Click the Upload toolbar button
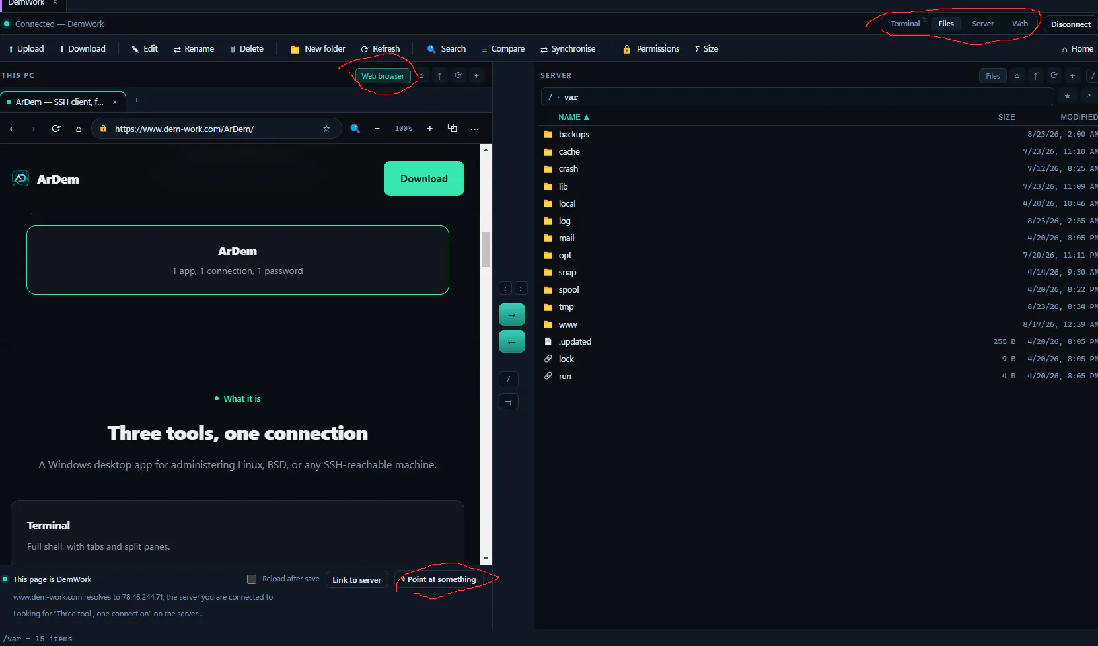Viewport: 1098px width, 646px height. (26, 49)
